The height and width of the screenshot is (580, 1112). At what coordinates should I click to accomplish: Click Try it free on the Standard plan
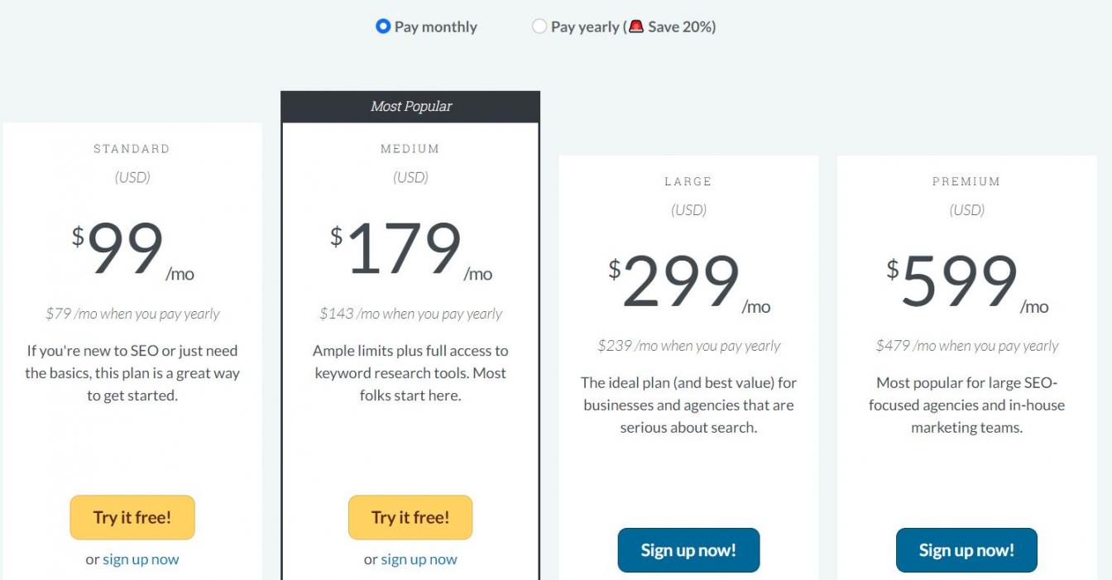[x=132, y=517]
